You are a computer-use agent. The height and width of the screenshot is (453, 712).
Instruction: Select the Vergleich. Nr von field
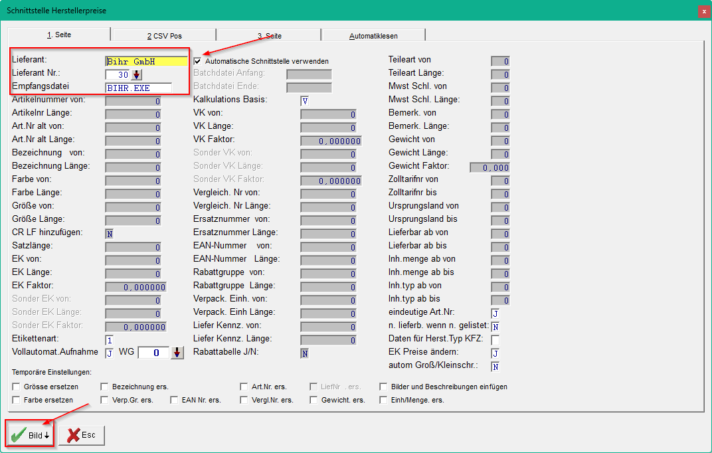(328, 194)
